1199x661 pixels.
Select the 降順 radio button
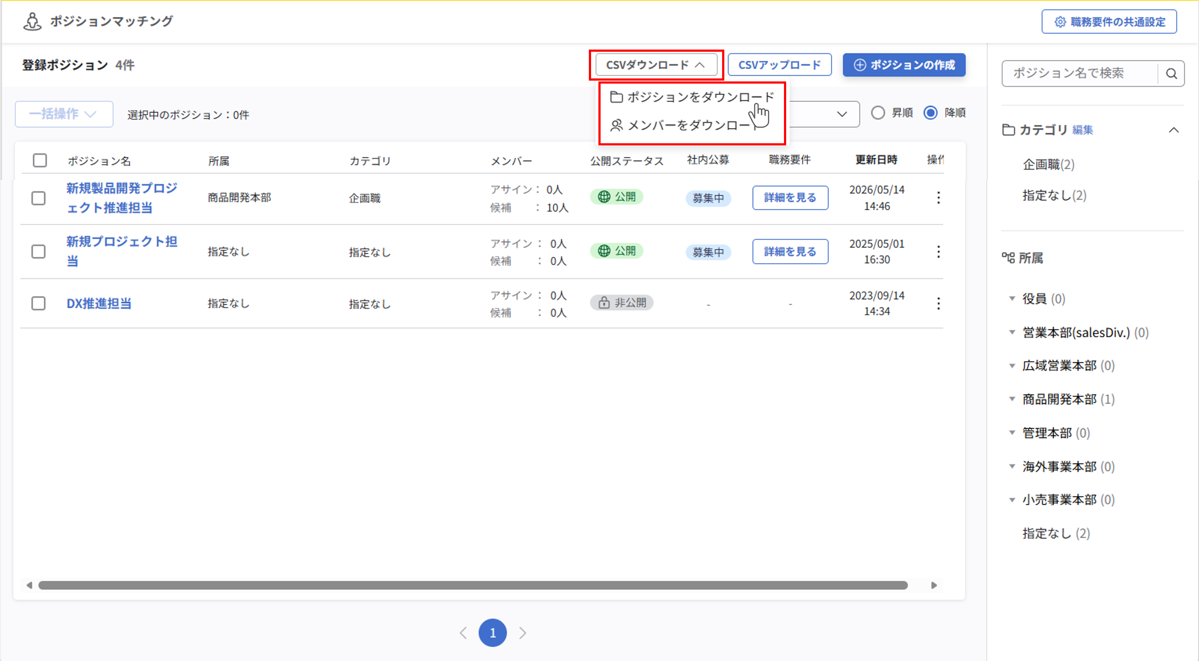pos(930,113)
